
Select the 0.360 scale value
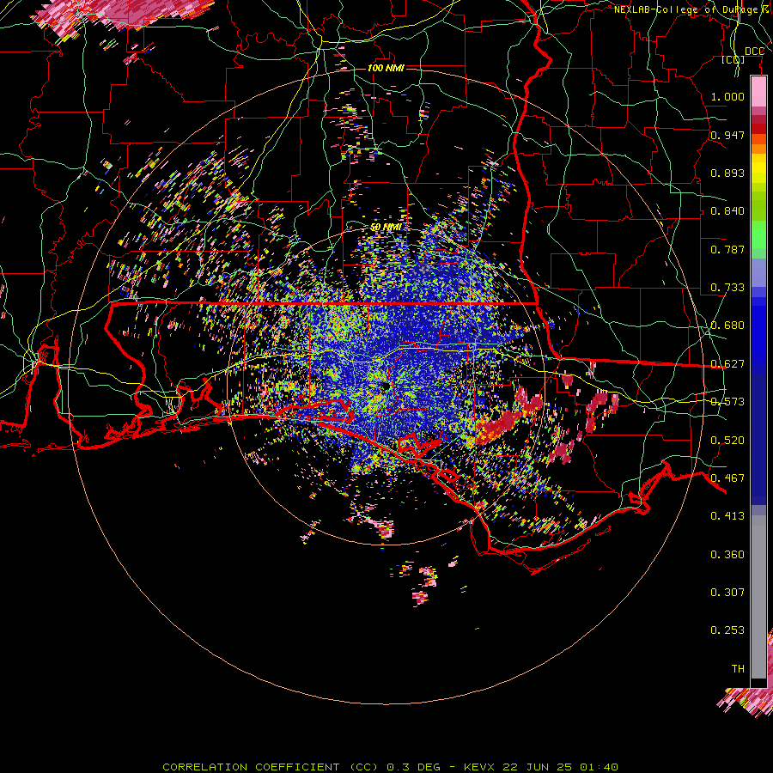pos(727,554)
